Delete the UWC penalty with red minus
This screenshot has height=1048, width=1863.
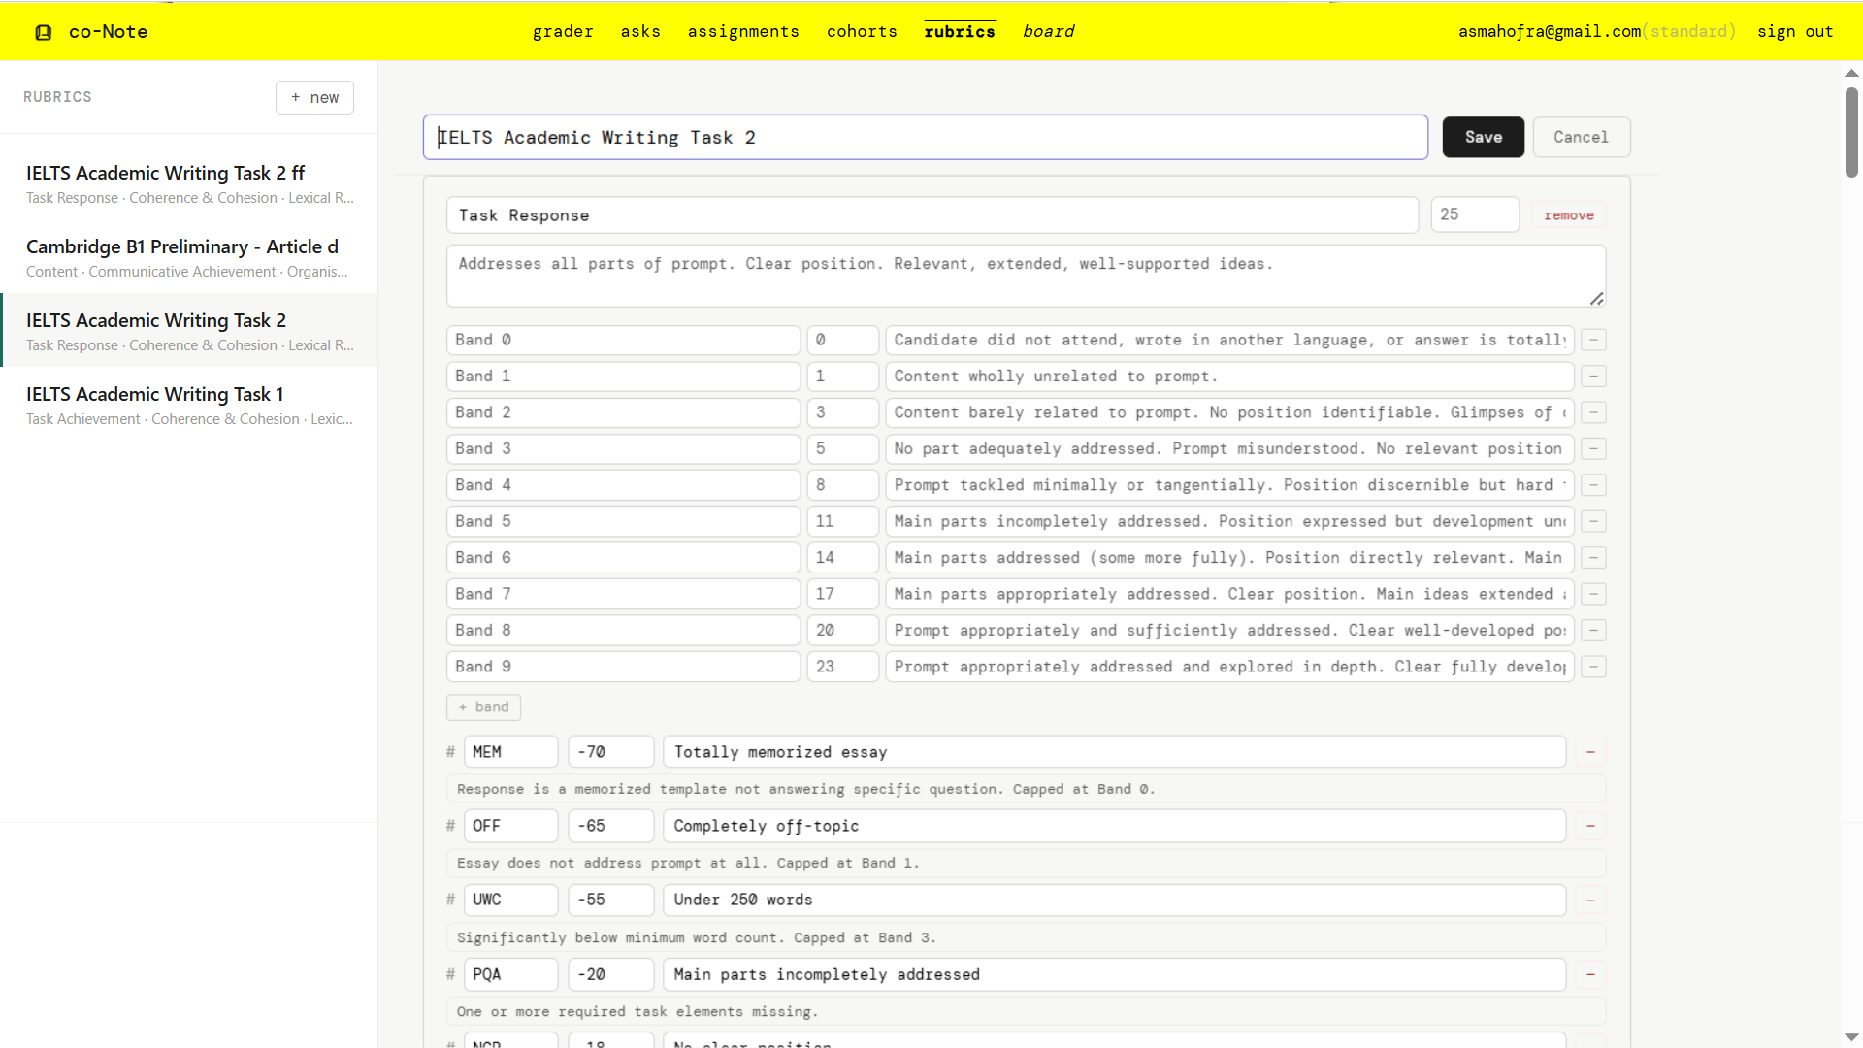pyautogui.click(x=1590, y=901)
